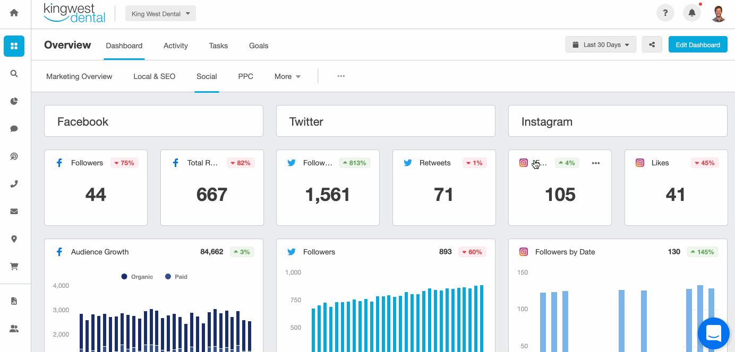Open the search icon in left sidebar

tap(14, 74)
